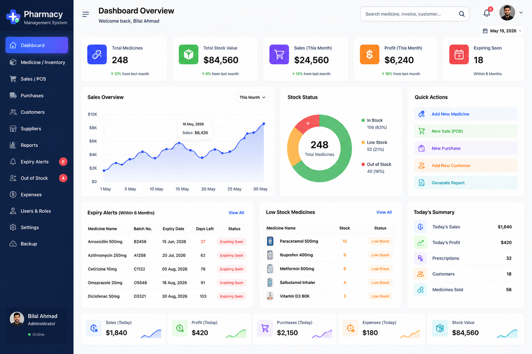Click the Generate Report document icon
Image resolution: width=532 pixels, height=354 pixels.
[x=421, y=183]
